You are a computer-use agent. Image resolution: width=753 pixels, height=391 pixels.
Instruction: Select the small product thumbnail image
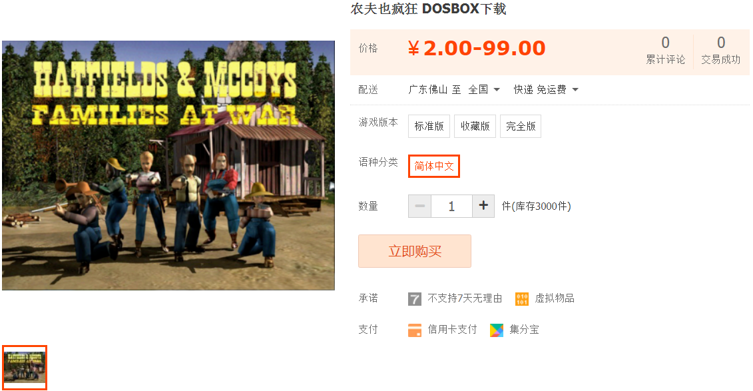pyautogui.click(x=25, y=368)
